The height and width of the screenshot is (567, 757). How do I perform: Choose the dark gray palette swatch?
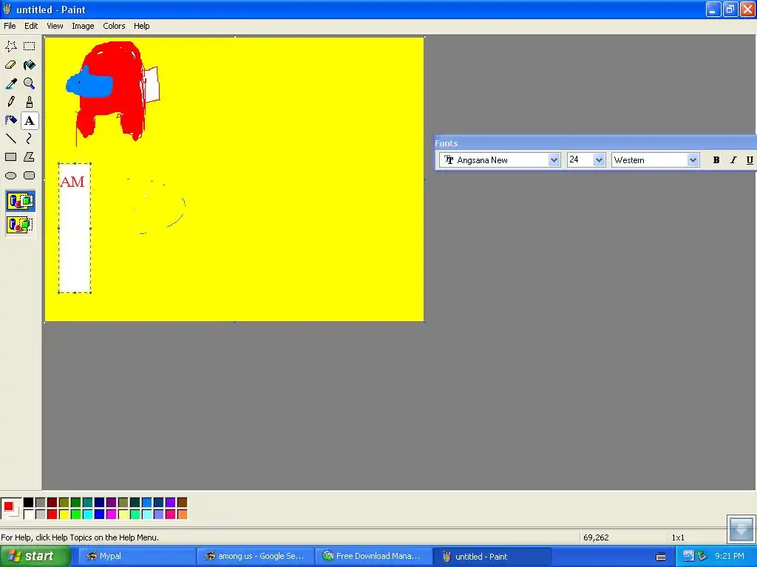click(x=41, y=503)
